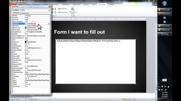Open the Add-Ins ribbon tab

tap(111, 4)
